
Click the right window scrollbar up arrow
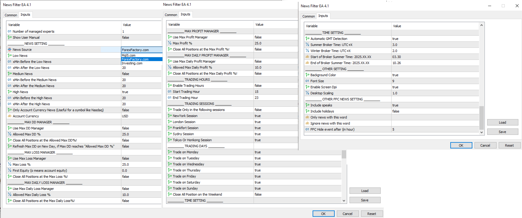click(481, 25)
